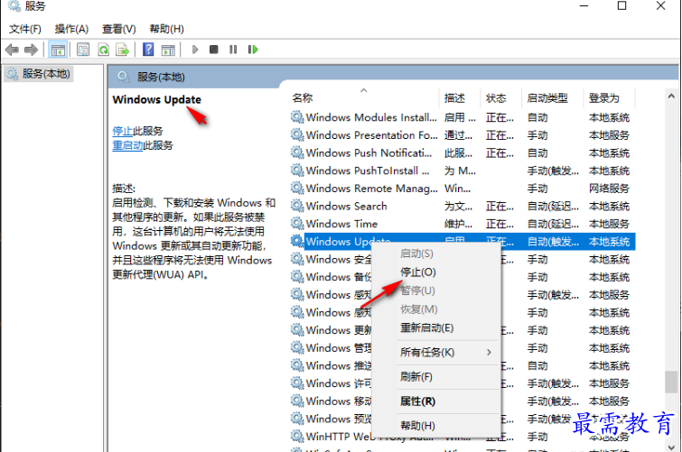Click the 停止 this service link
682x452 pixels.
click(122, 131)
